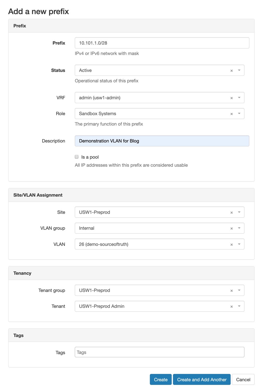Expand the VRF dropdown list
Screen dimensions: 260x387
click(x=239, y=98)
